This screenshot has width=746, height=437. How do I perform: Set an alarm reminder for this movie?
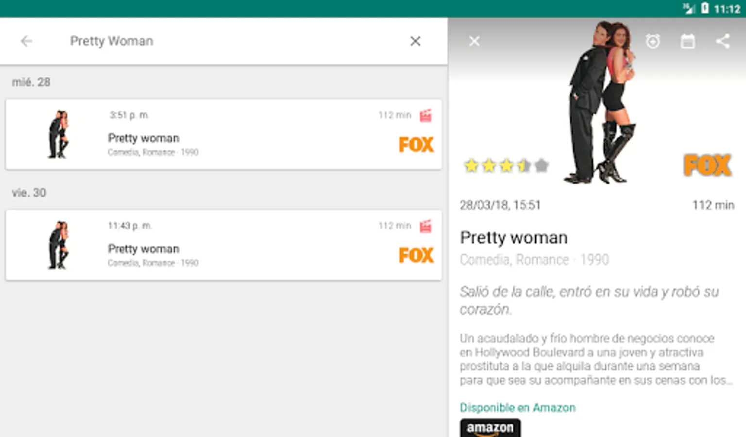[x=653, y=41]
